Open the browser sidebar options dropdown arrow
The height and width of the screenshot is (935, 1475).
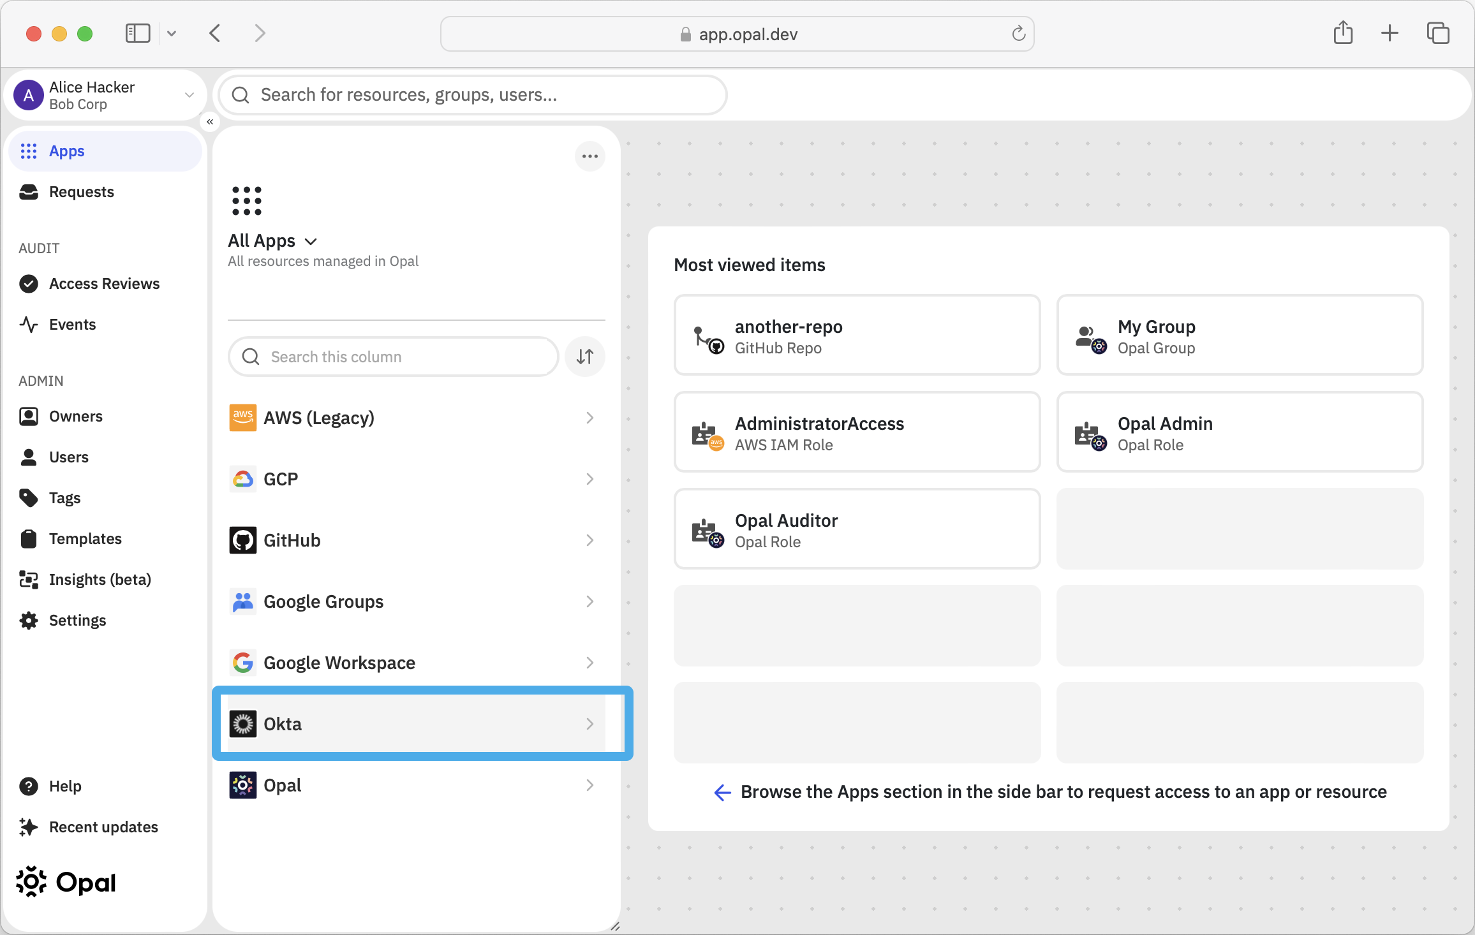click(x=172, y=33)
